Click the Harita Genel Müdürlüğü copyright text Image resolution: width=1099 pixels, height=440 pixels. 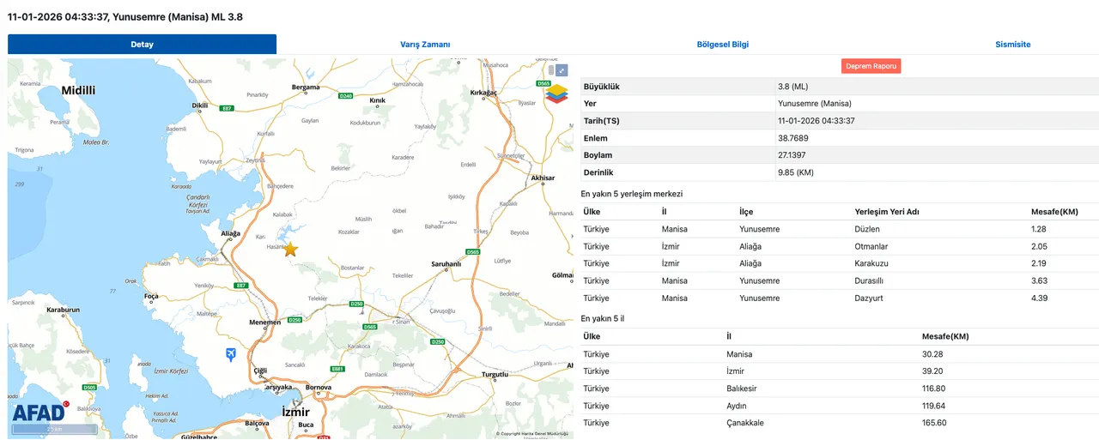(x=532, y=434)
